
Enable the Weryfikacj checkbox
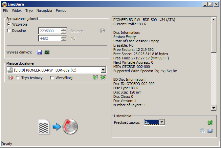tap(52, 78)
